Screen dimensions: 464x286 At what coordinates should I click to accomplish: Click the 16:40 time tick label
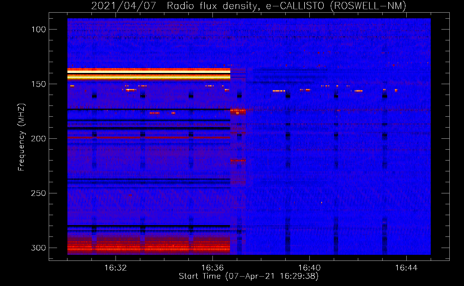[x=309, y=268]
